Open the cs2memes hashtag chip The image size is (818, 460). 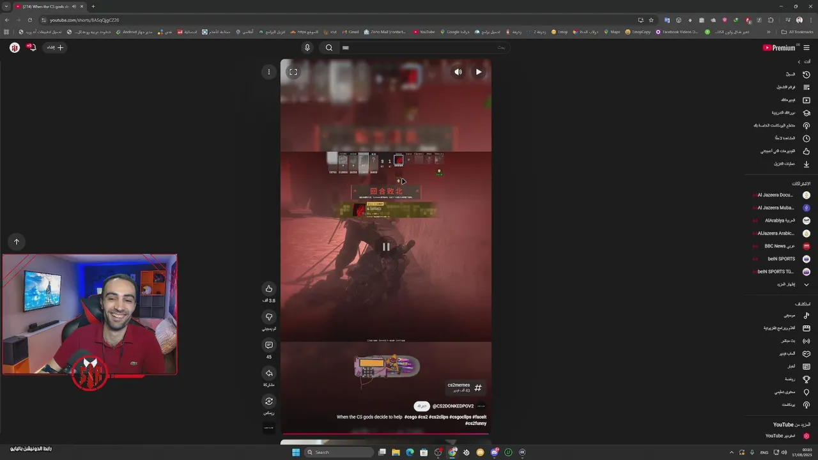(x=465, y=388)
